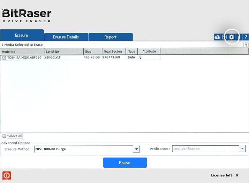Image resolution: width=249 pixels, height=183 pixels.
Task: Sort by Model No column header
Action: [22, 52]
